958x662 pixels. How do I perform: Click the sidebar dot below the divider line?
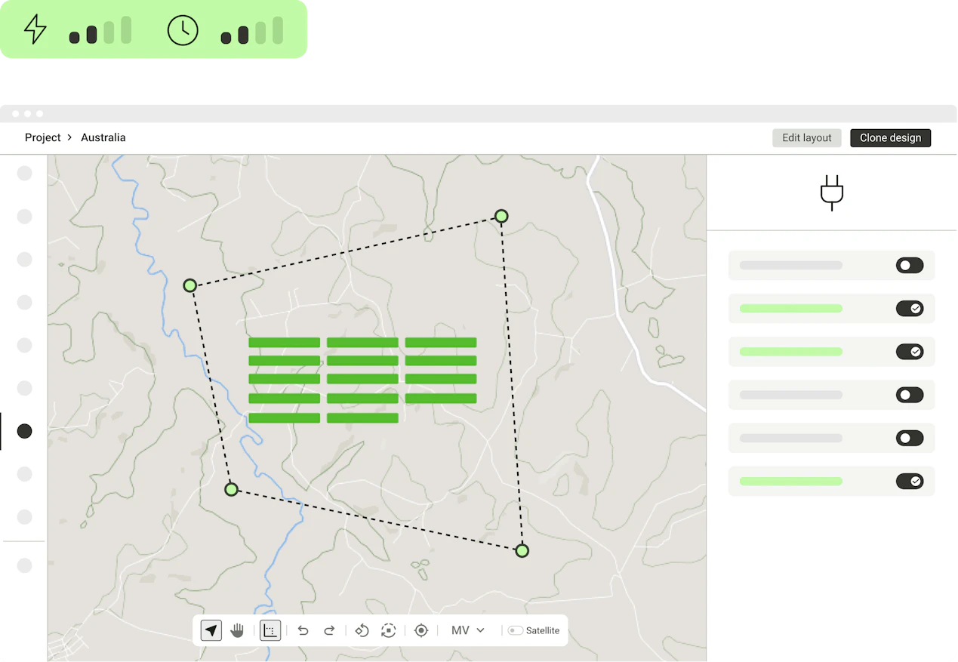25,565
